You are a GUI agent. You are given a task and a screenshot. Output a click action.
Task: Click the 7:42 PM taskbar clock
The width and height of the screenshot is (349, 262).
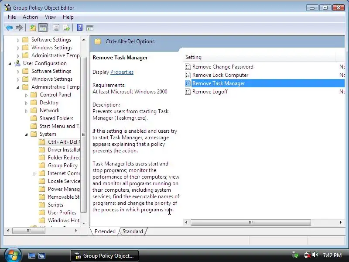click(332, 255)
